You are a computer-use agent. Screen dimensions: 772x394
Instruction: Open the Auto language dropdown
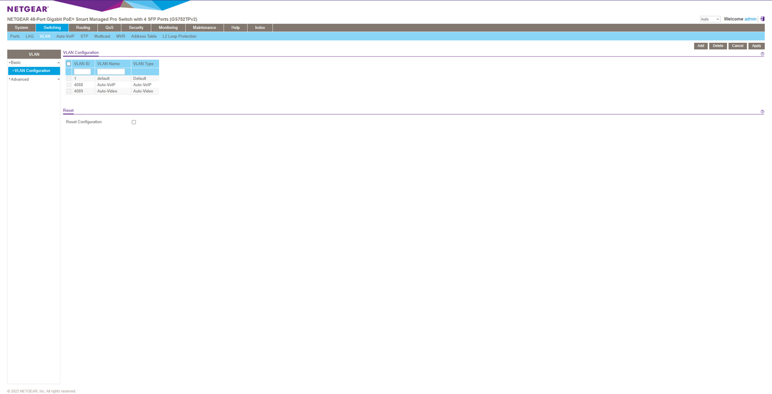point(710,19)
